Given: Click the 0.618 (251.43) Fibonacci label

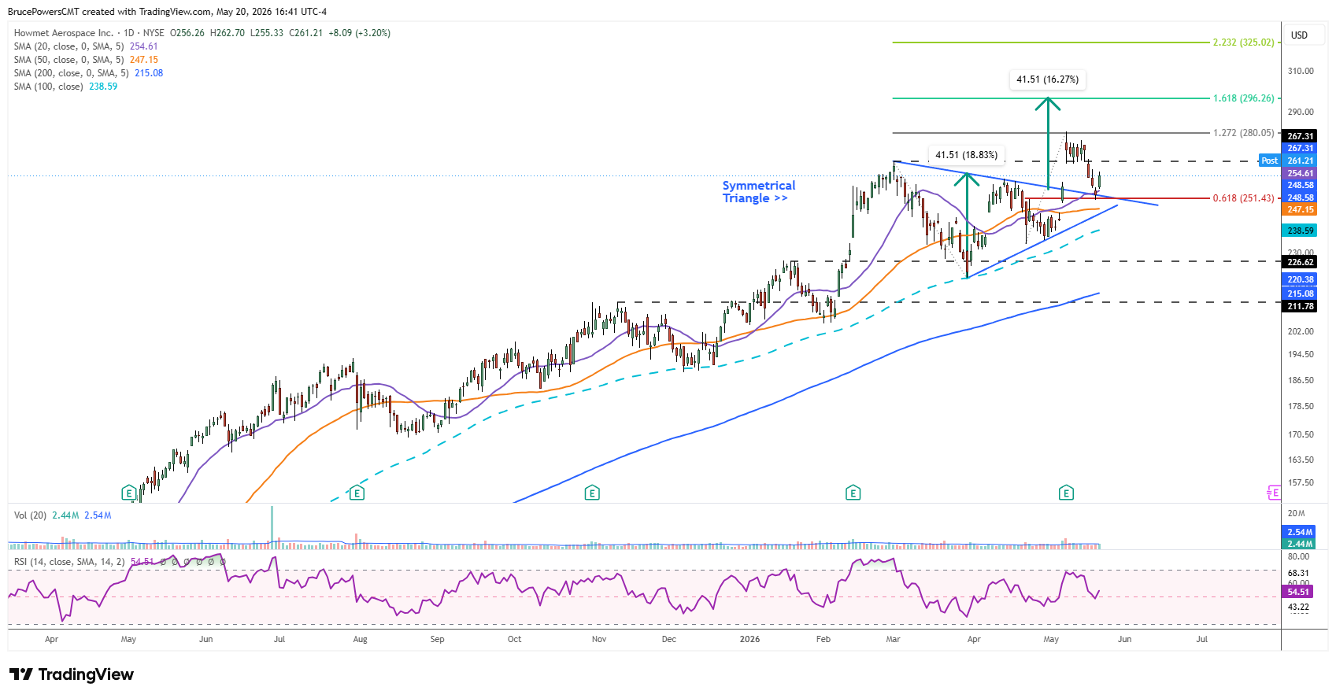Looking at the screenshot, I should click(1243, 198).
